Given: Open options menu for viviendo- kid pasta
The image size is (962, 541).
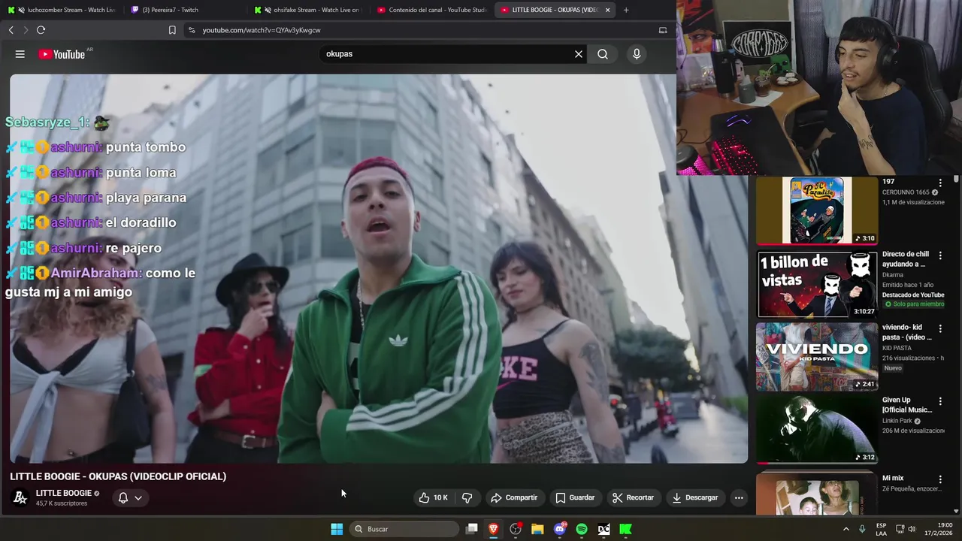Looking at the screenshot, I should coord(940,328).
